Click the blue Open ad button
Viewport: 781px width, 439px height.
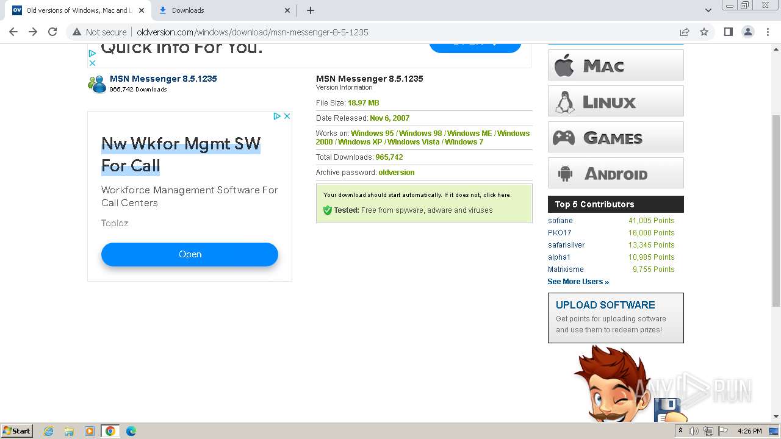(x=190, y=254)
